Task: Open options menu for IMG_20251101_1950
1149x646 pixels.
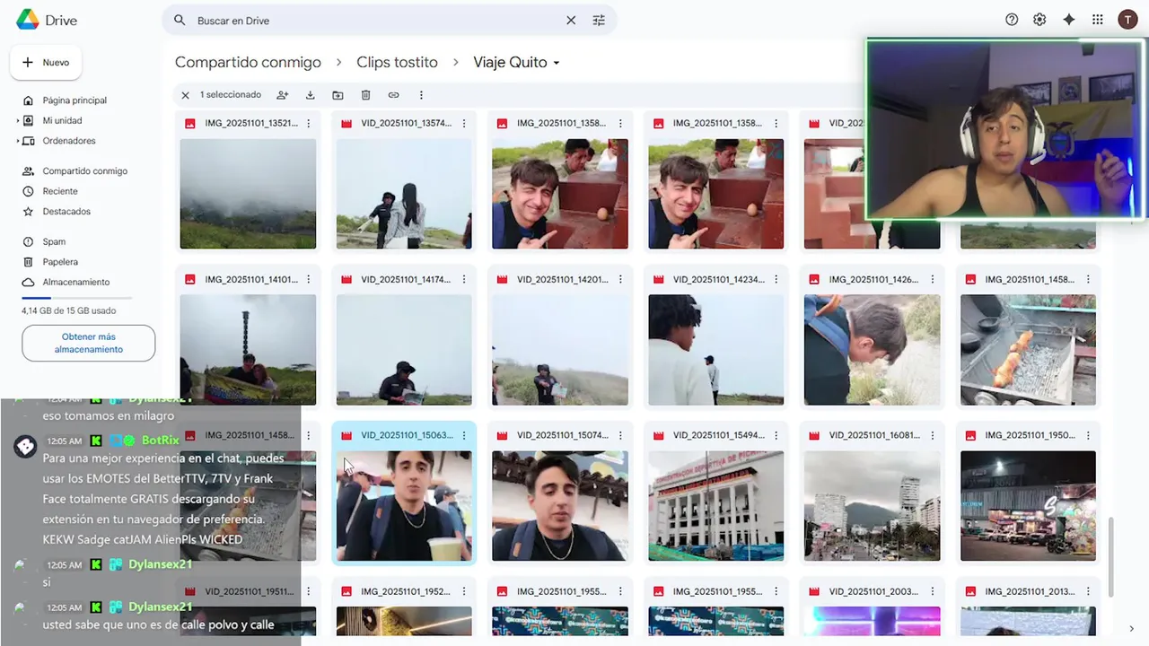Action: tap(1089, 436)
